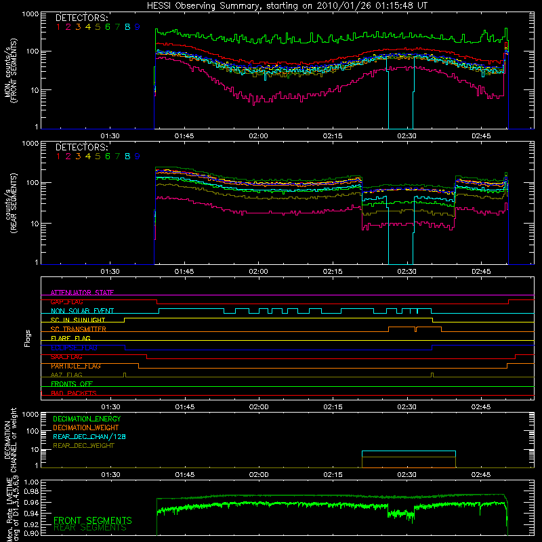Click the DECIMATION CHANNEL or weight axis title
The image size is (542, 542).
point(11,440)
